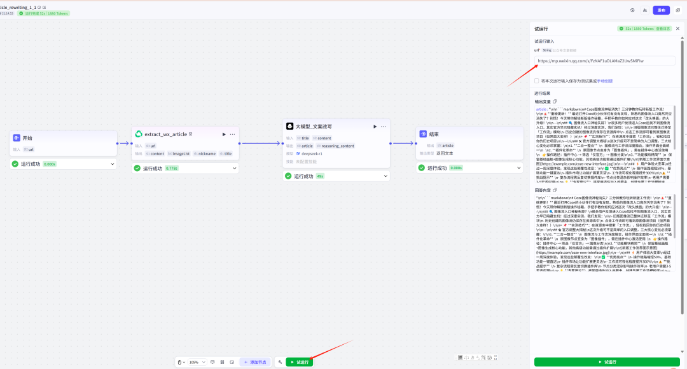
Task: Run the 大模型_文案改写 node with its play icon
Action: 375,127
